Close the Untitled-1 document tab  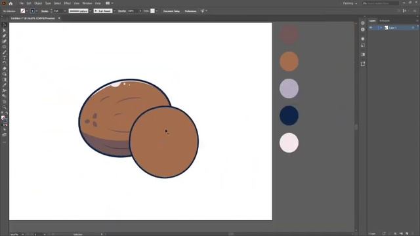click(x=59, y=18)
